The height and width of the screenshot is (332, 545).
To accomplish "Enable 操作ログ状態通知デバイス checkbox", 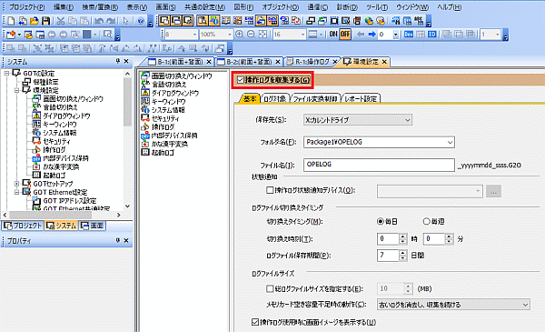I will (x=270, y=190).
